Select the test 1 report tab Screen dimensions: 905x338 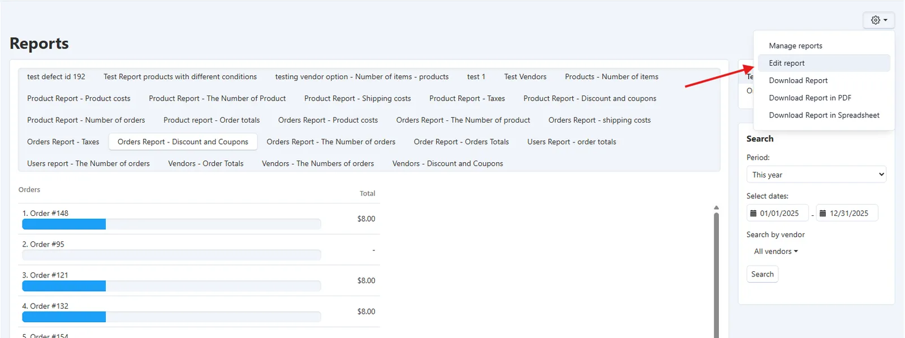[x=476, y=77]
